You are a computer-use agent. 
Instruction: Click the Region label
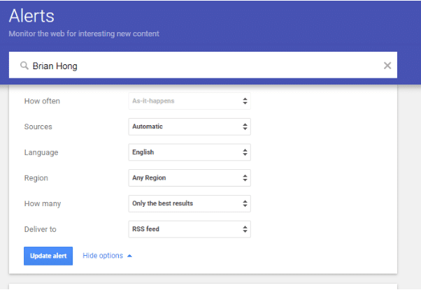tap(36, 178)
